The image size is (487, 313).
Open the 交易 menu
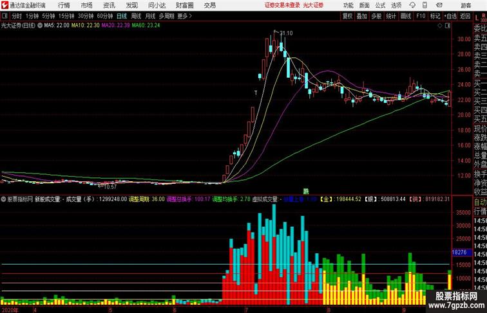point(210,5)
